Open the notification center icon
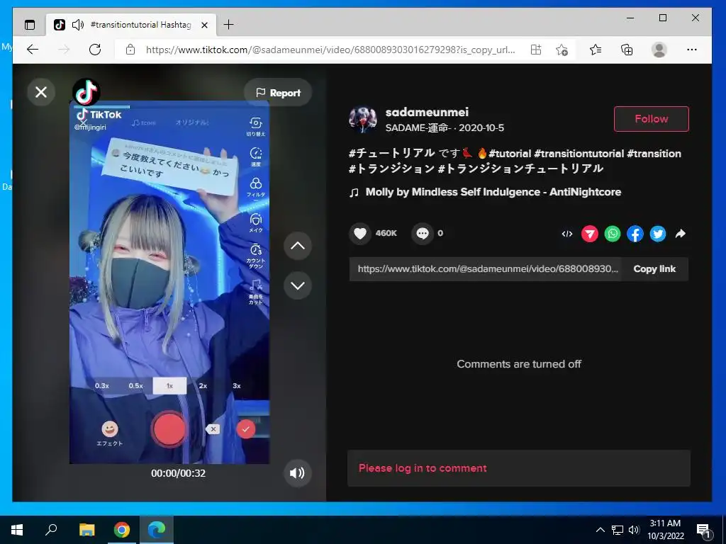The height and width of the screenshot is (544, 726). (x=704, y=531)
